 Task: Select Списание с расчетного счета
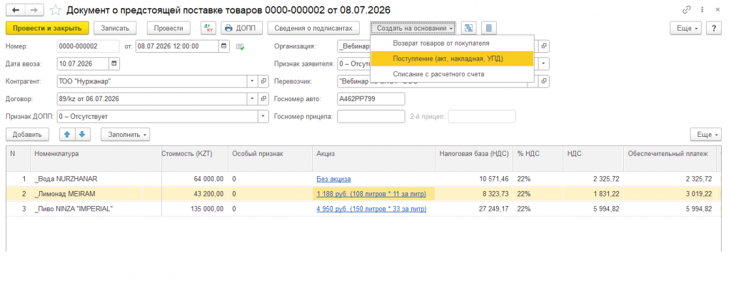coord(452,74)
